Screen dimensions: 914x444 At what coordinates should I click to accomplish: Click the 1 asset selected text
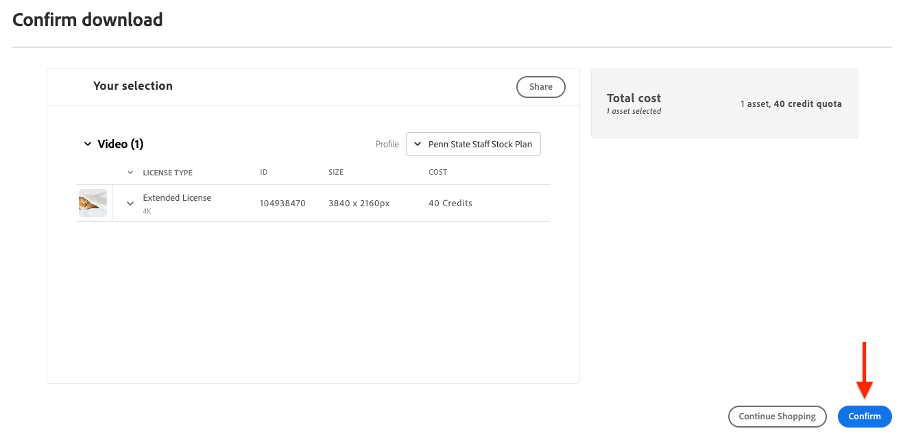point(634,111)
